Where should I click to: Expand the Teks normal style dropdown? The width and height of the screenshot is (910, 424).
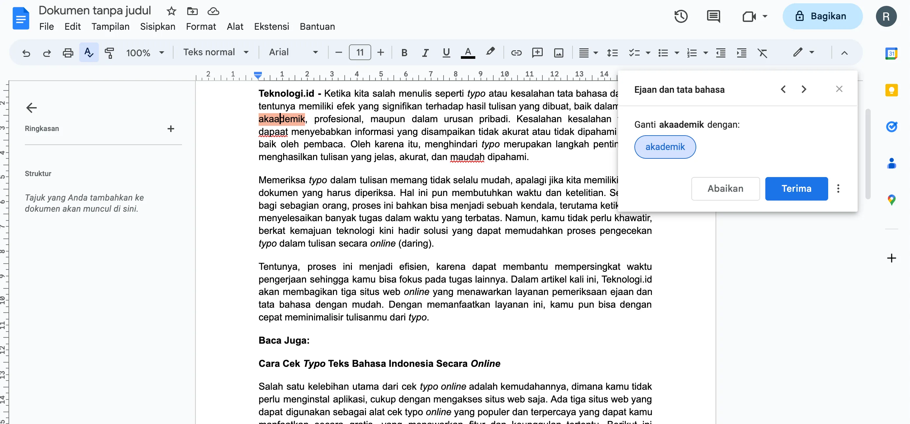(x=215, y=52)
